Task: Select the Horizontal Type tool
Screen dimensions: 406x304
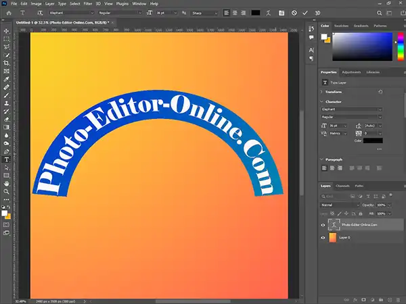Action: 7,159
